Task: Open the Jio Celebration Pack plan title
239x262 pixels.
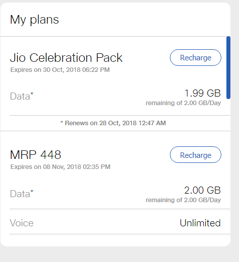Action: (66, 57)
